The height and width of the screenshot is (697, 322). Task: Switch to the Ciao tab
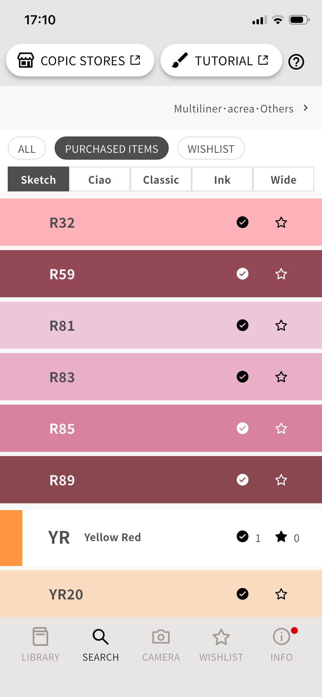pyautogui.click(x=100, y=180)
